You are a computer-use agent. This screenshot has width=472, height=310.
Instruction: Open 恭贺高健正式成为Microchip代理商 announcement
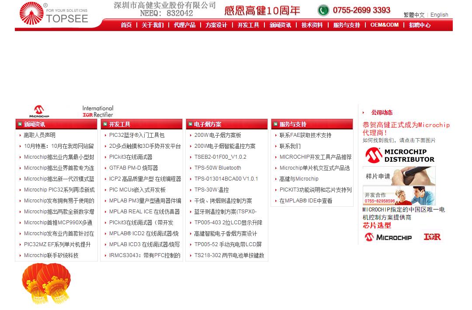(406, 129)
